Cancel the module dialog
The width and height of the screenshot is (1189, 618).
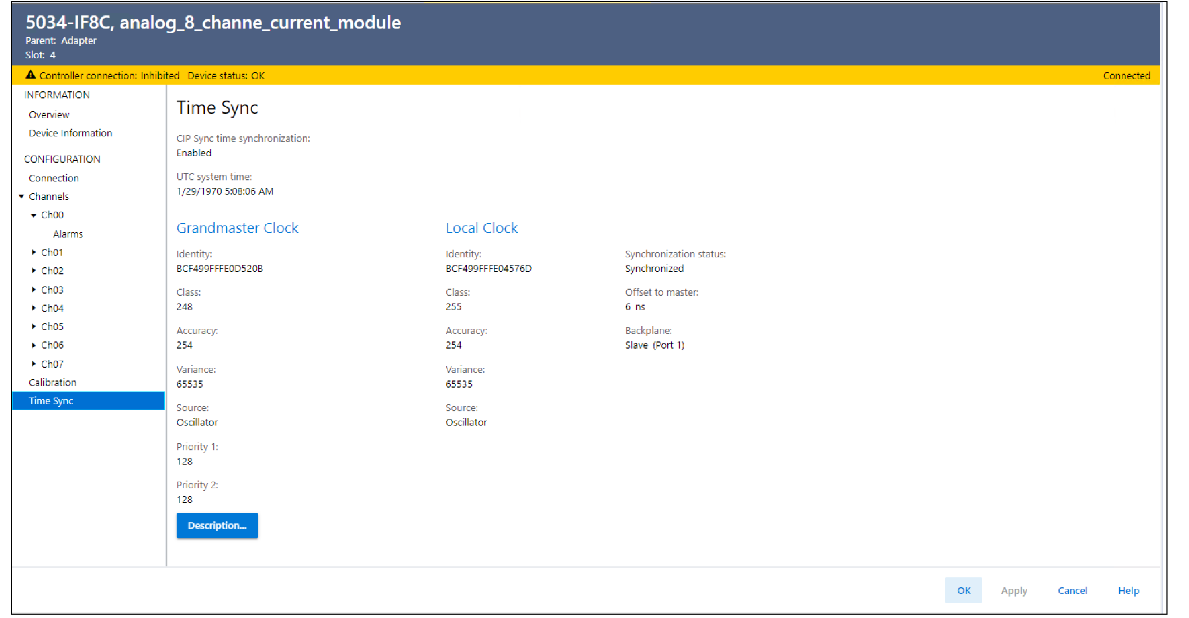click(1072, 591)
